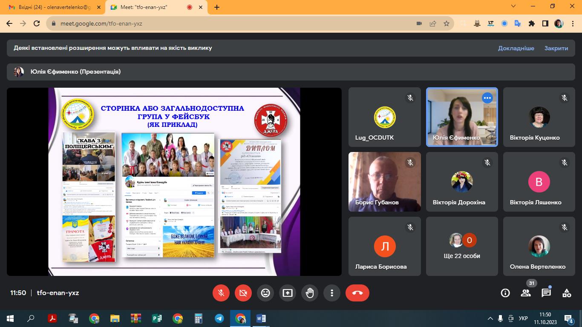Open the chat panel icon

coord(546,293)
